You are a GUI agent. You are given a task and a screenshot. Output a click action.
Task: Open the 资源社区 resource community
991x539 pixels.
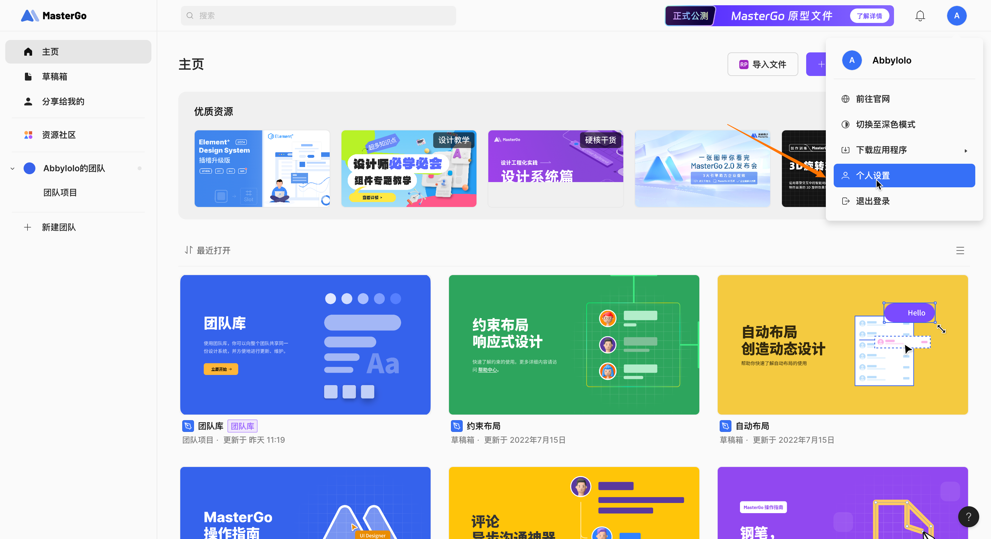(x=58, y=135)
